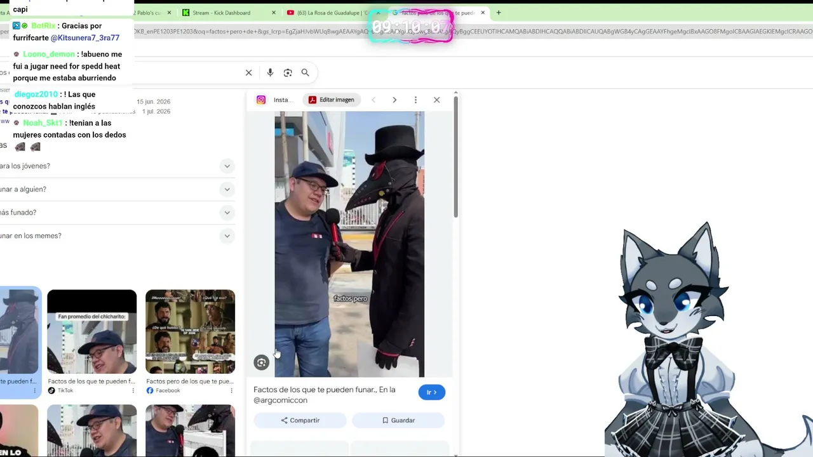
Task: Open the Instagram source icon in image panel
Action: click(x=261, y=100)
